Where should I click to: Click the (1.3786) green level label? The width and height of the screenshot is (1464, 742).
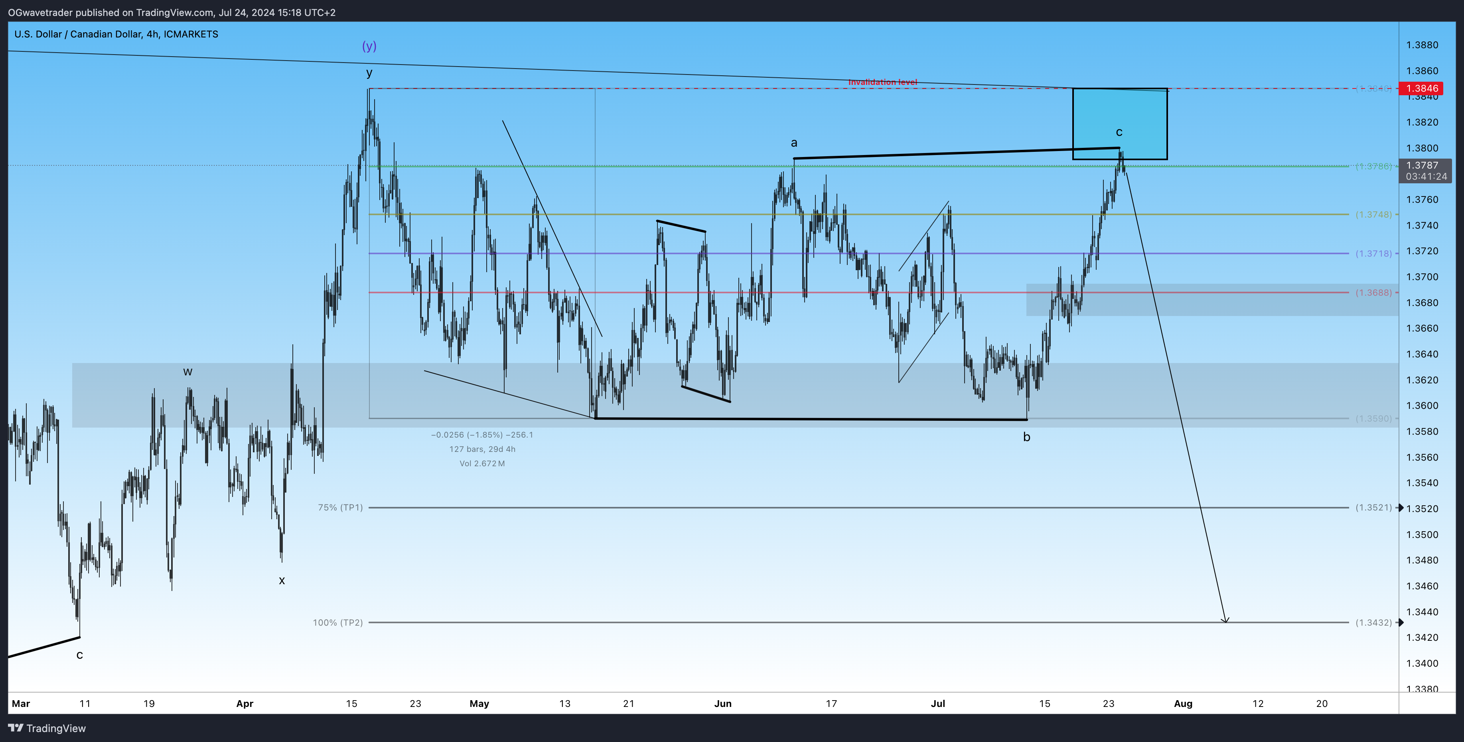click(1373, 166)
